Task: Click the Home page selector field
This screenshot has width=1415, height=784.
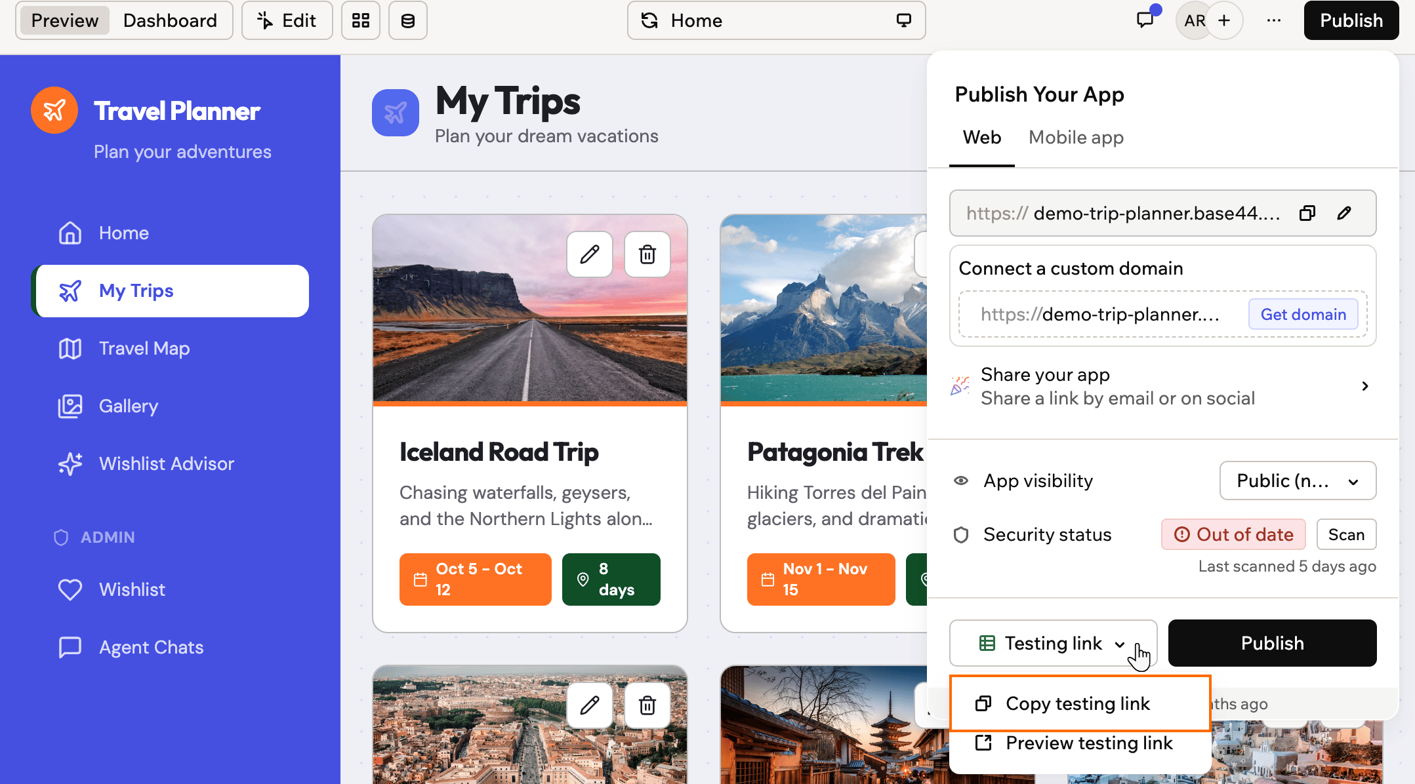Action: (776, 20)
